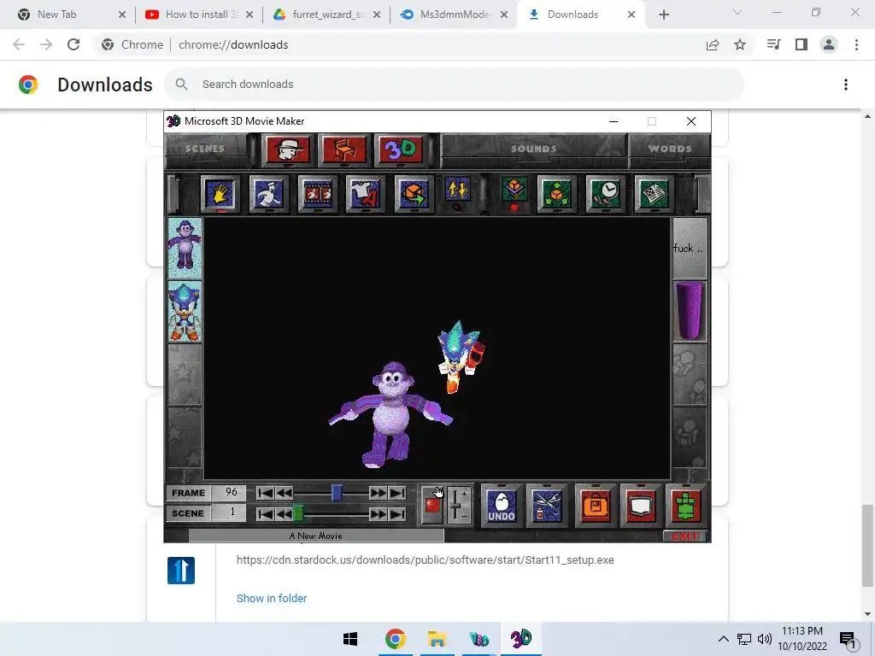Viewport: 875px width, 656px height.
Task: Jump to first frame button
Action: [x=265, y=493]
